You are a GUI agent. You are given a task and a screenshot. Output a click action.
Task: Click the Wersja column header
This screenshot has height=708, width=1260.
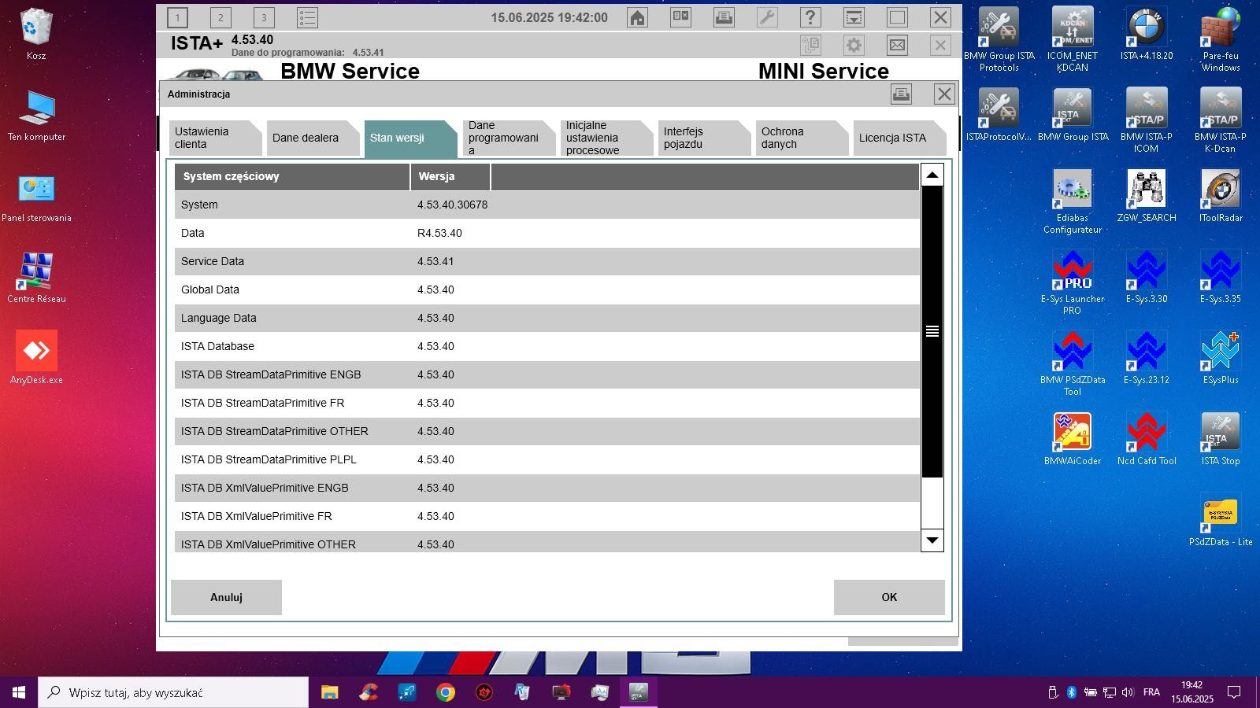[x=450, y=176]
